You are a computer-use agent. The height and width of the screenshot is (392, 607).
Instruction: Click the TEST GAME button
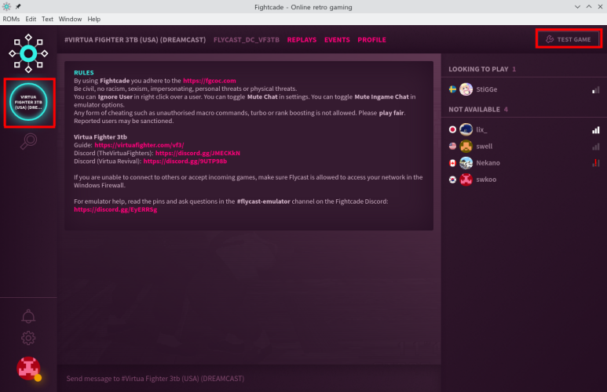pyautogui.click(x=569, y=39)
